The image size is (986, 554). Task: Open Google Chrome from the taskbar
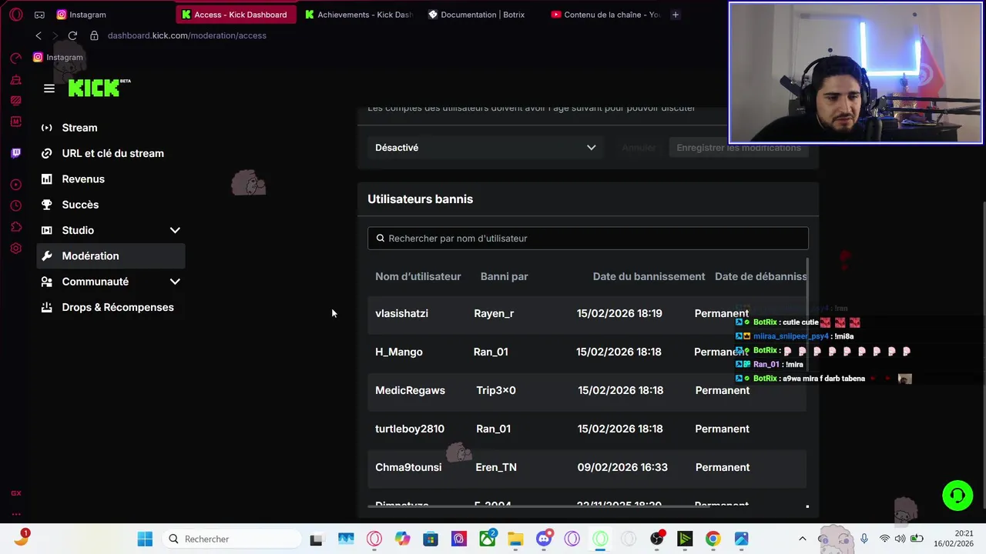(713, 539)
